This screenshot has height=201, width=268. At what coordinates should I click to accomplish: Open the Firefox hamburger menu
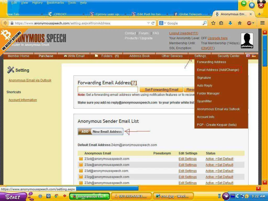pos(262,23)
